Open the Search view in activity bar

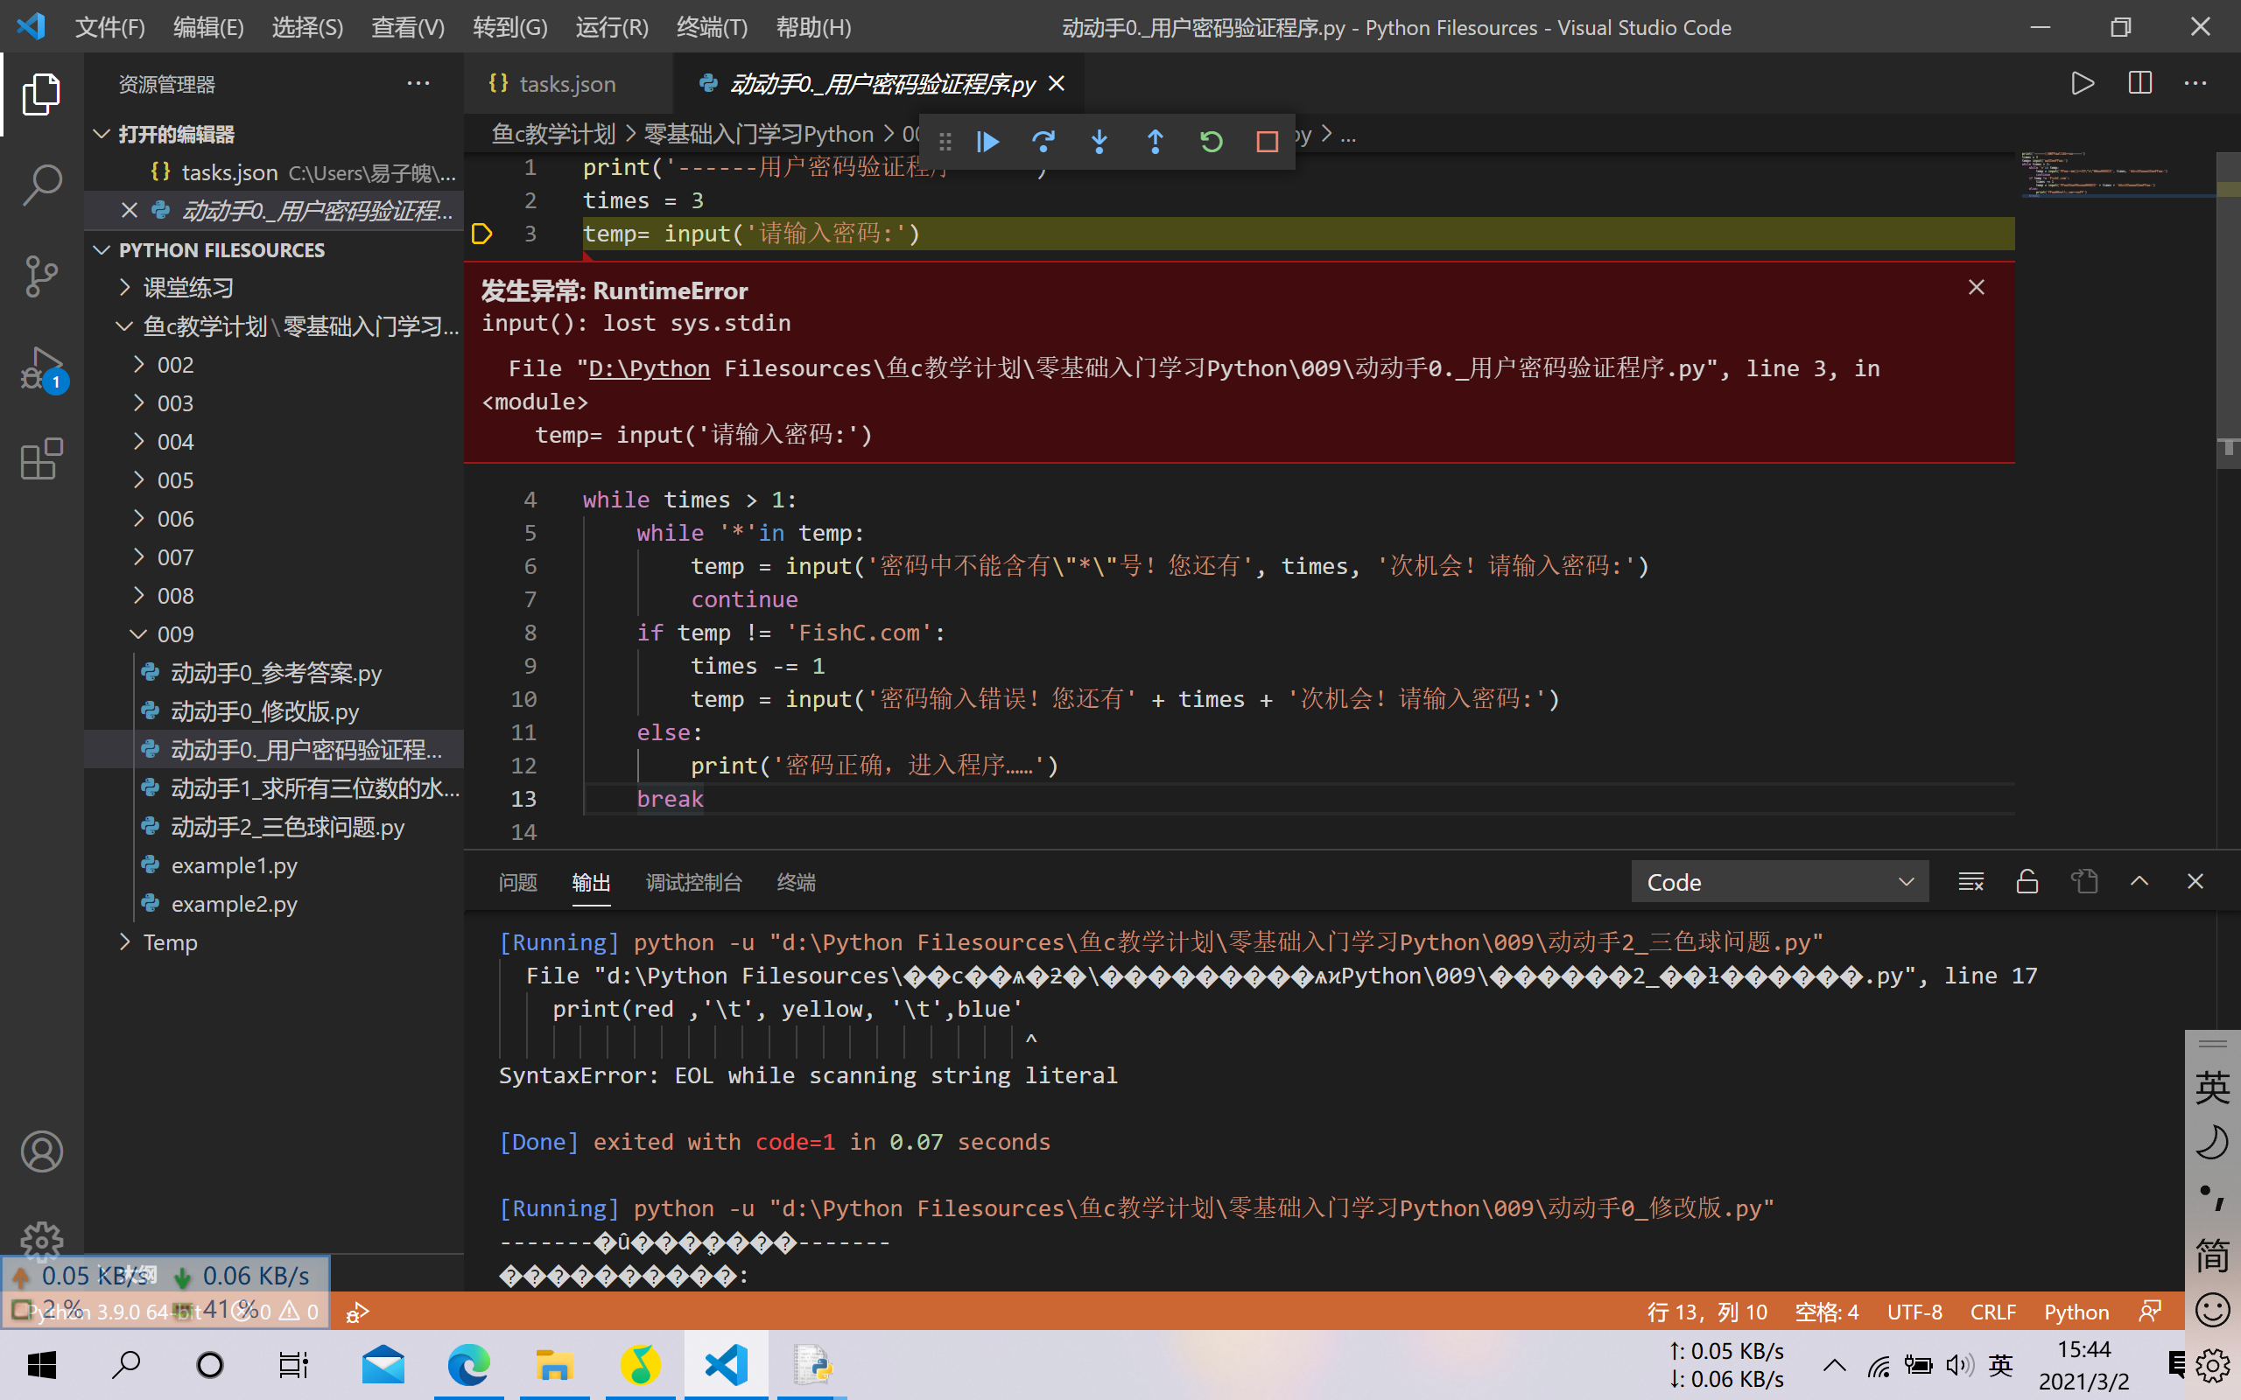coord(42,185)
